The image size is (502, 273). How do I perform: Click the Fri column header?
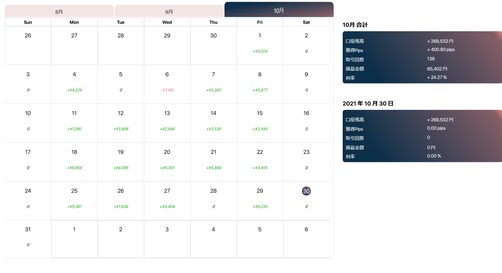point(260,22)
